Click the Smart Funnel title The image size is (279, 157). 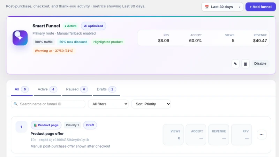point(46,26)
